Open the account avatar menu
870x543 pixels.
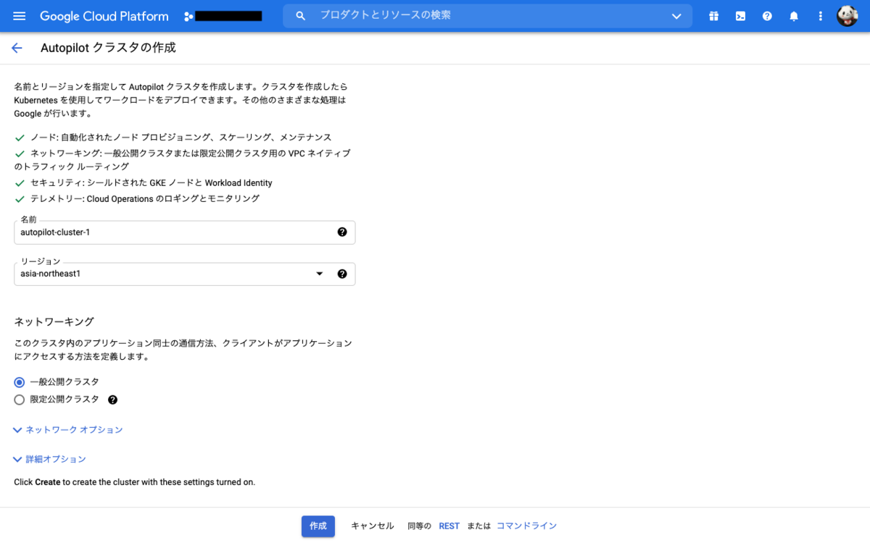(848, 16)
